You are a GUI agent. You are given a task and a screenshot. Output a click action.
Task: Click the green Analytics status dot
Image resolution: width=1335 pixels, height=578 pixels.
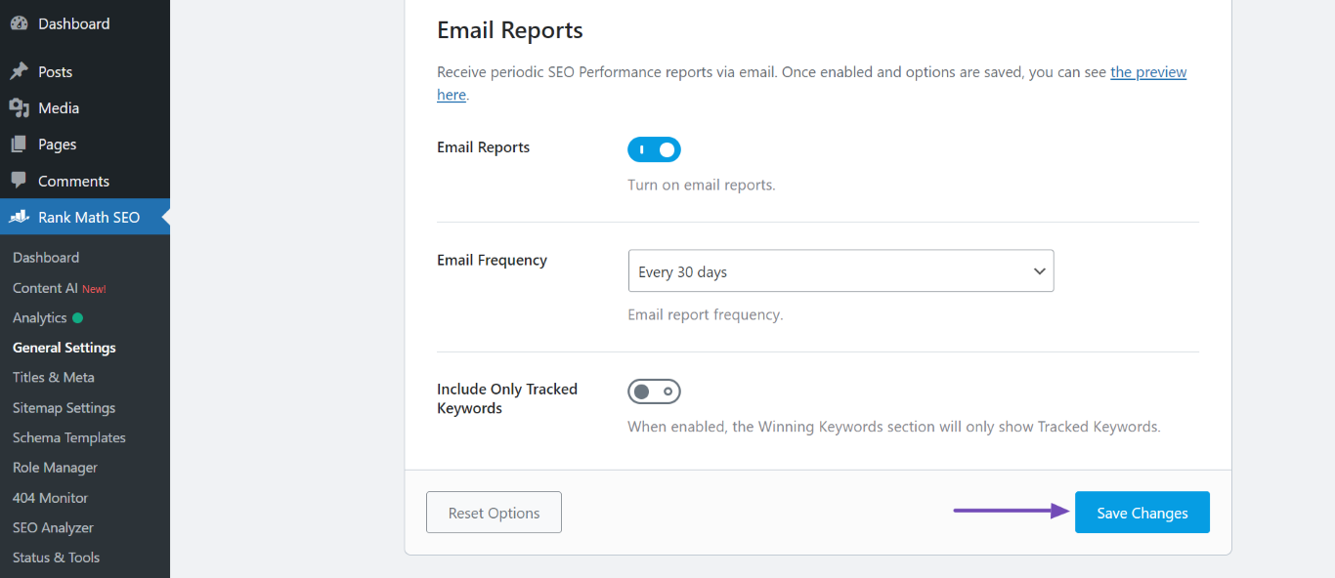tap(77, 317)
